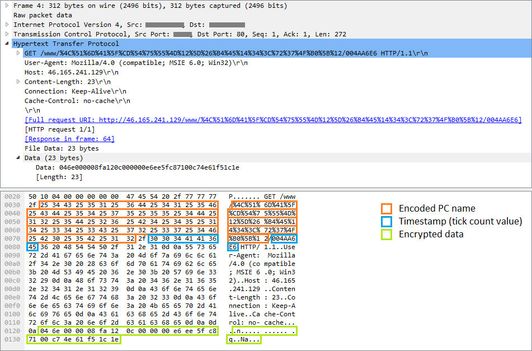This screenshot has height=351, width=532.
Task: Expand the Content-Length field
Action: tap(18, 82)
